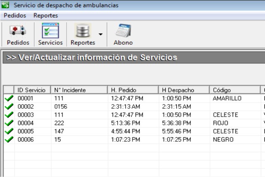This screenshot has height=177, width=265.
Task: Click the AMARILLO code cell
Action: (227, 98)
